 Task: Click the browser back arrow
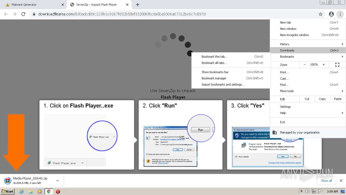coord(6,14)
